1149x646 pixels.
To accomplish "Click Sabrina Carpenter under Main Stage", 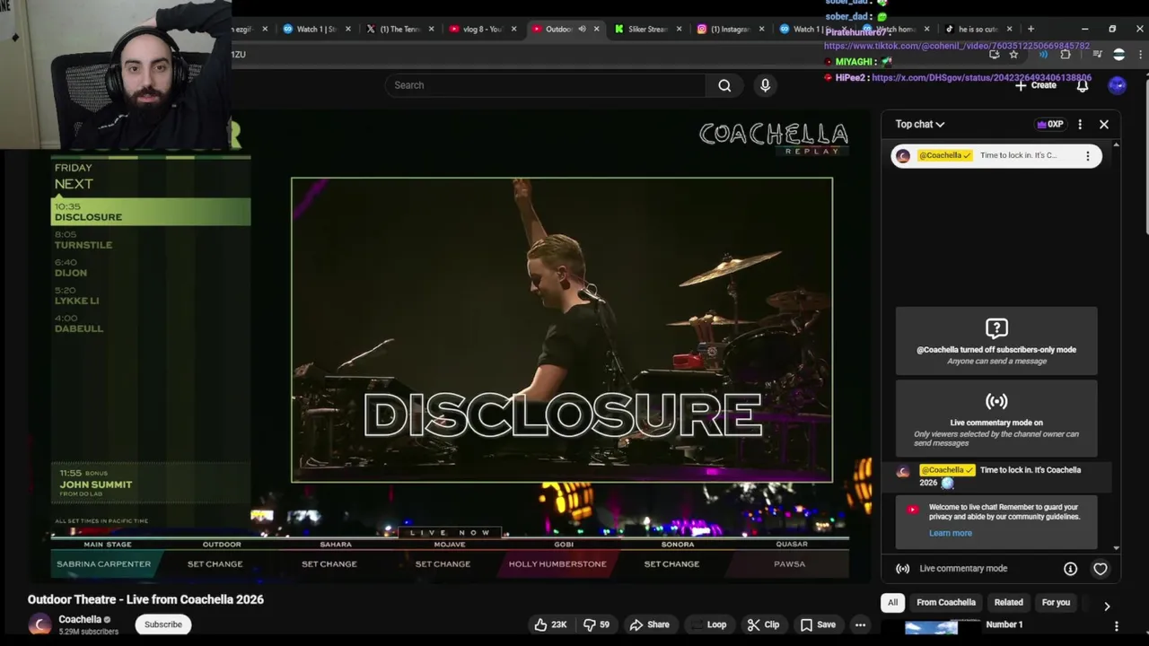I will coord(103,564).
